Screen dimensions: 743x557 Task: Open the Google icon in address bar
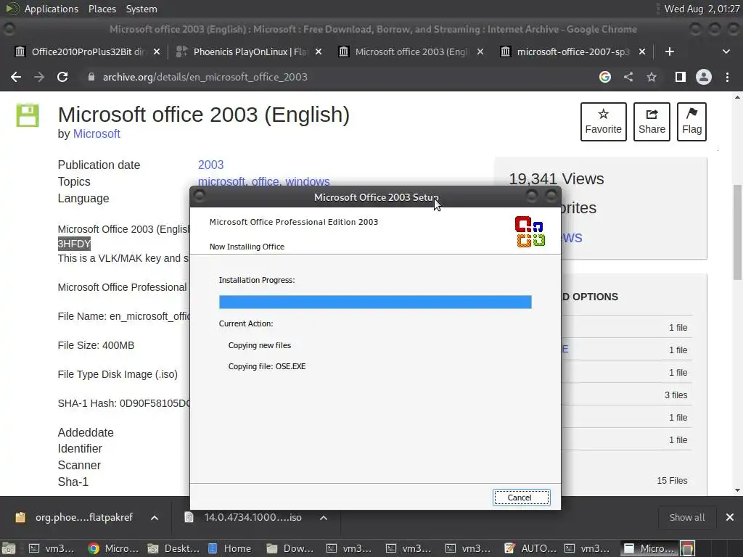pos(604,77)
